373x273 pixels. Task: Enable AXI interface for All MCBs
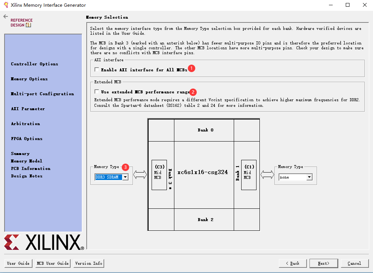(96, 69)
